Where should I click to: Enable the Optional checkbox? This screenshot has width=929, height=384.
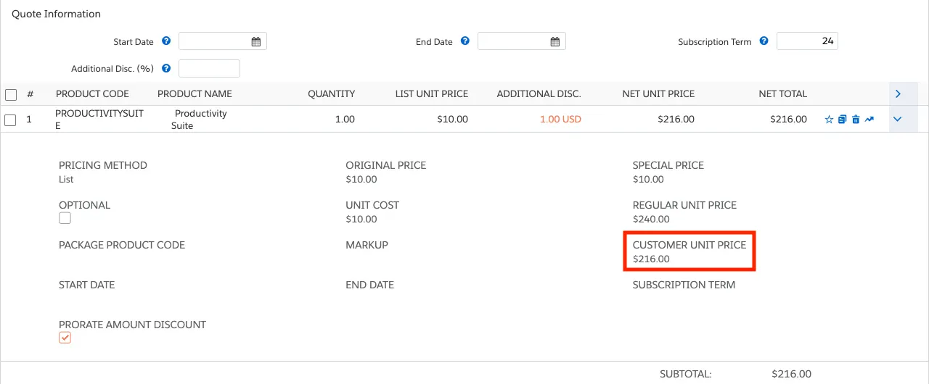pos(65,218)
